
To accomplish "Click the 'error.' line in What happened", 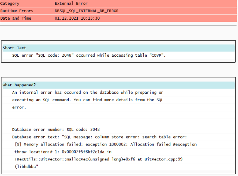I will click(19, 107).
